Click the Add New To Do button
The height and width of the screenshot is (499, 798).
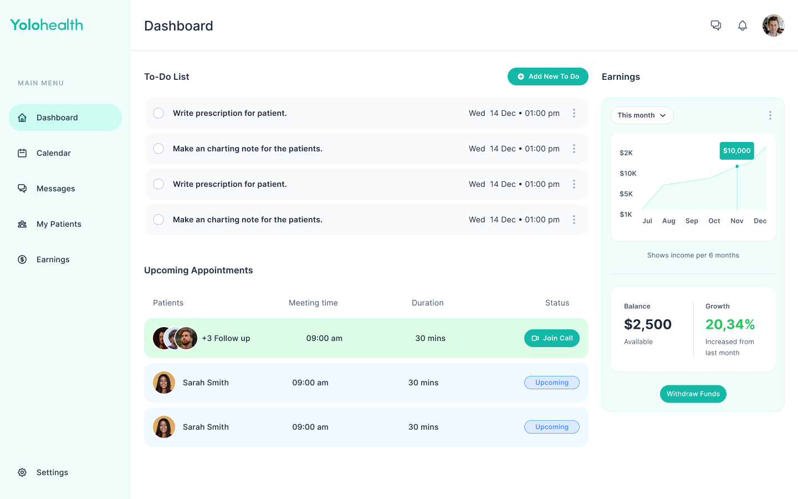pos(548,77)
